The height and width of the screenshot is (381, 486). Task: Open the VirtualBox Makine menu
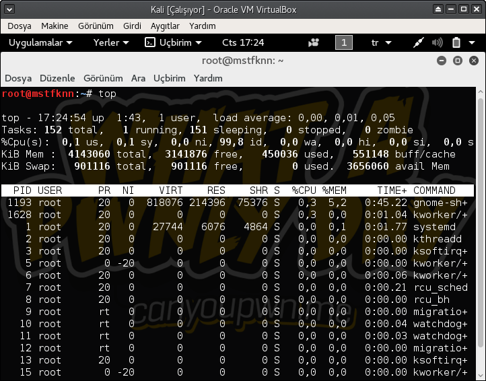click(x=55, y=26)
